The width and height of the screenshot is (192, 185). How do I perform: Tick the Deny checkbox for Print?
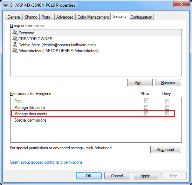click(167, 101)
